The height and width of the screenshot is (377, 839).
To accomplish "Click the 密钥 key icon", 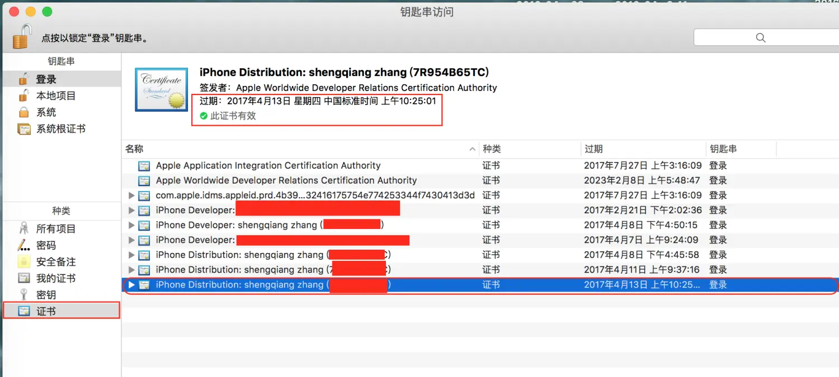I will point(23,294).
